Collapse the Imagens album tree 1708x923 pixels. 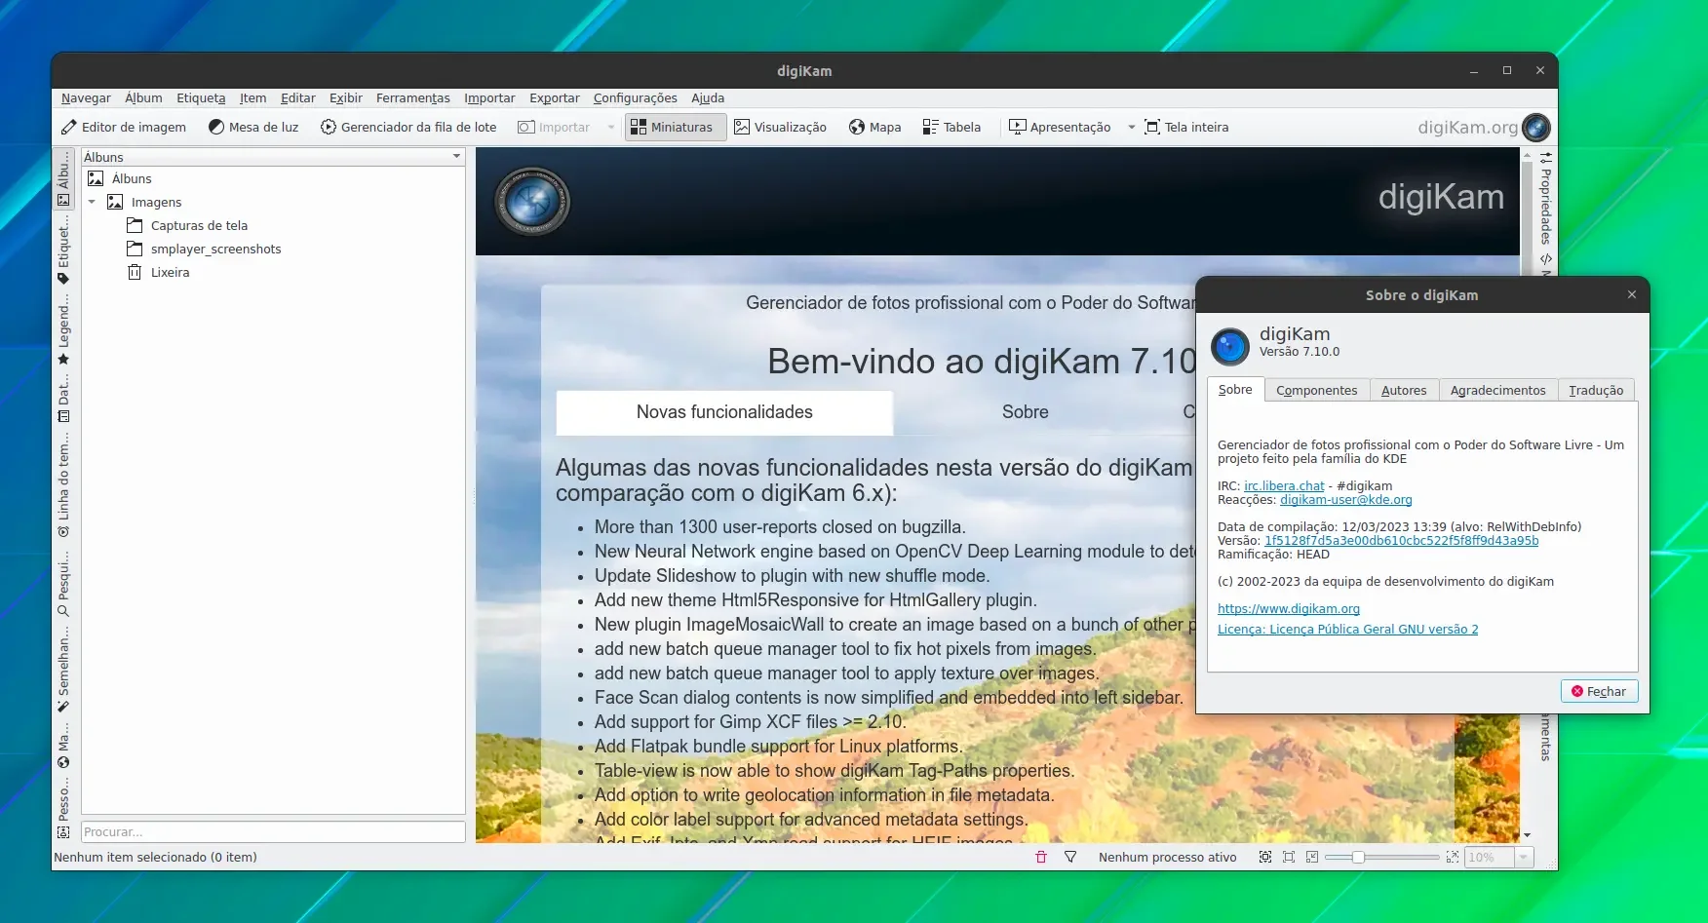click(92, 203)
